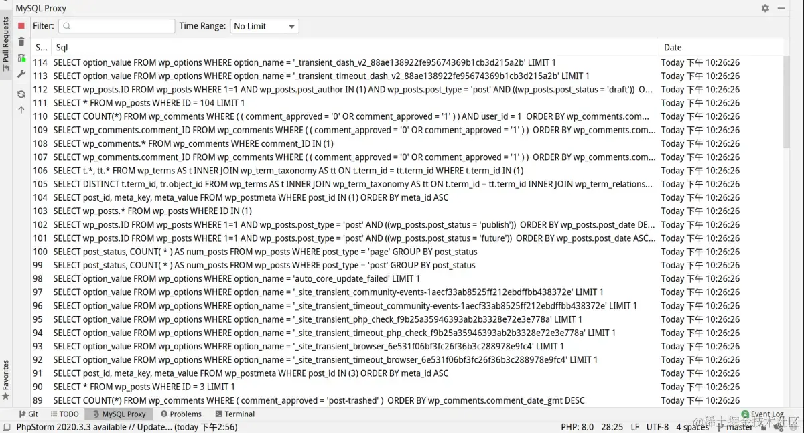Stop the MySQL Proxy capture
This screenshot has width=804, height=433.
point(22,25)
